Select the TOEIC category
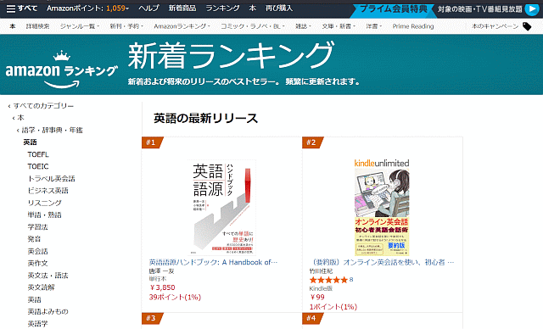The image size is (543, 329). (38, 166)
